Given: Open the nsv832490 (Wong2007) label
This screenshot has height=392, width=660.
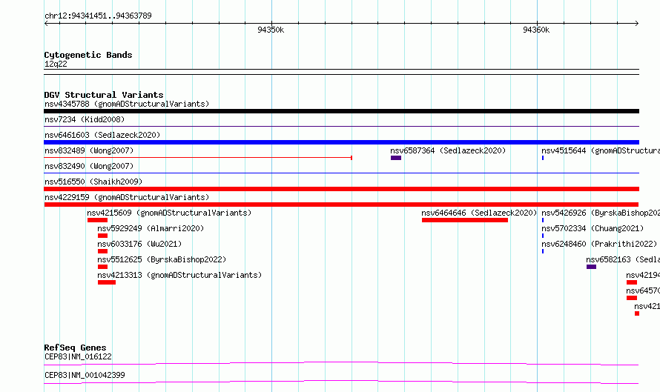Looking at the screenshot, I should [89, 166].
